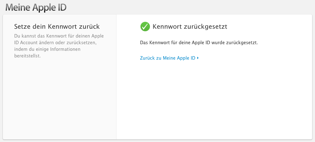Click the 'Setze dein Kennwort zurück' sidebar heading
This screenshot has width=315, height=142.
[57, 26]
